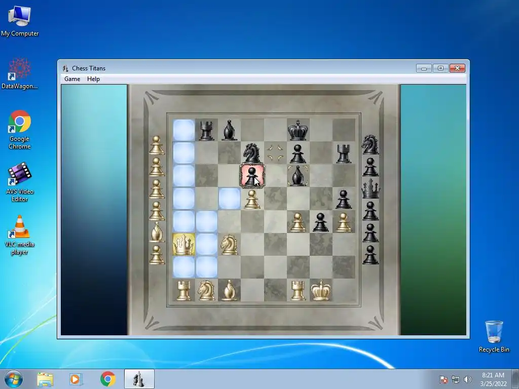Select the white pawn on h4

(344, 222)
